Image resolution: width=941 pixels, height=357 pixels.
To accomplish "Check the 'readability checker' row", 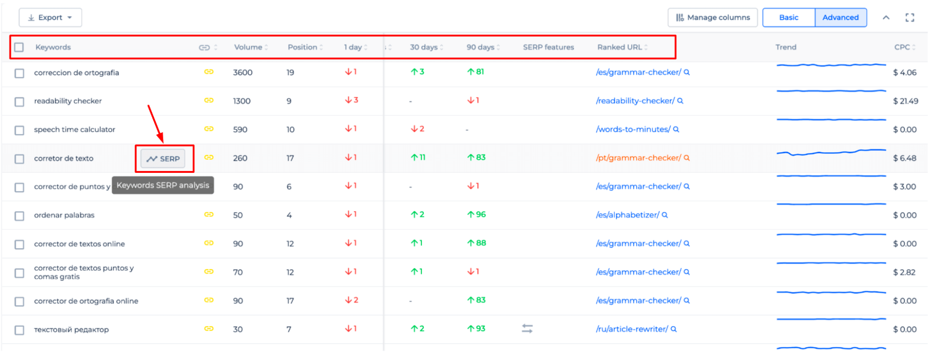I will (19, 102).
